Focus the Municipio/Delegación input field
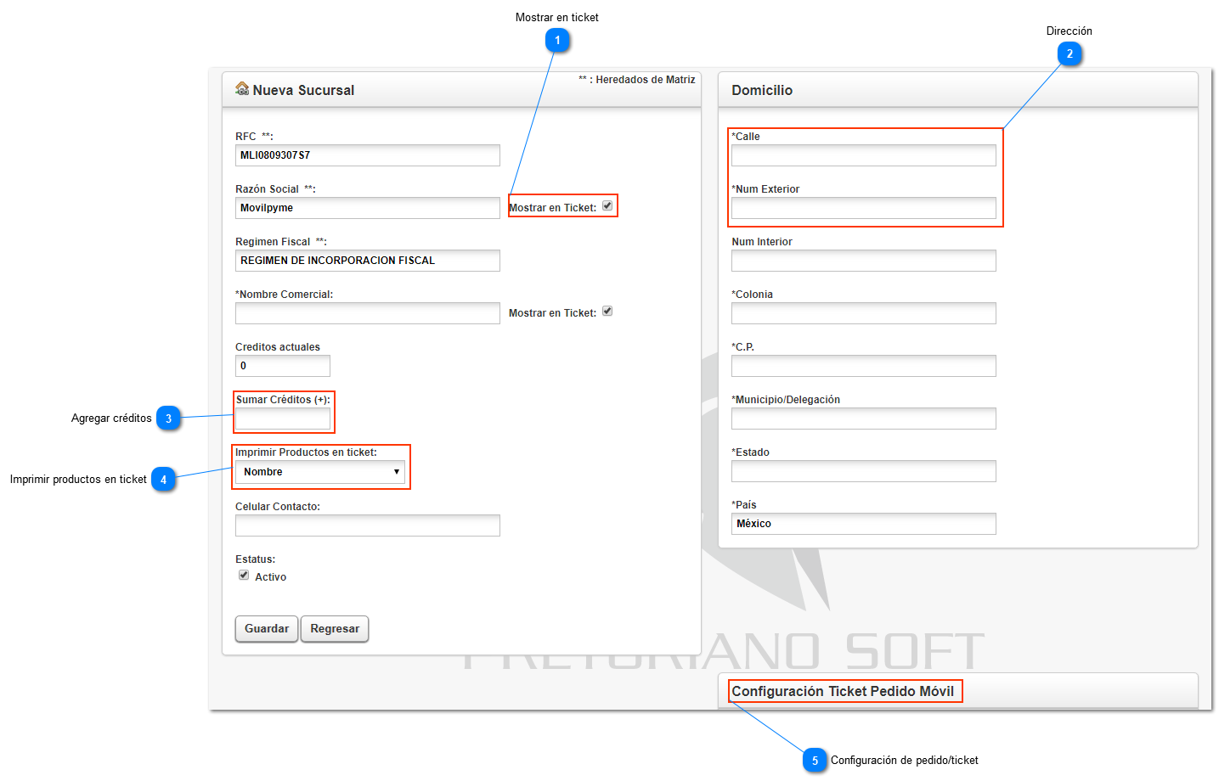This screenshot has width=1219, height=781. (864, 419)
